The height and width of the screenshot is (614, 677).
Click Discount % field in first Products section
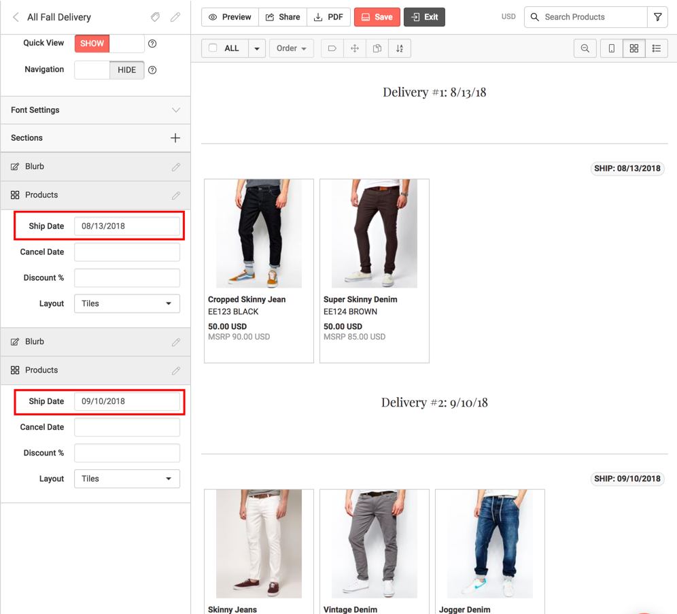(x=127, y=278)
